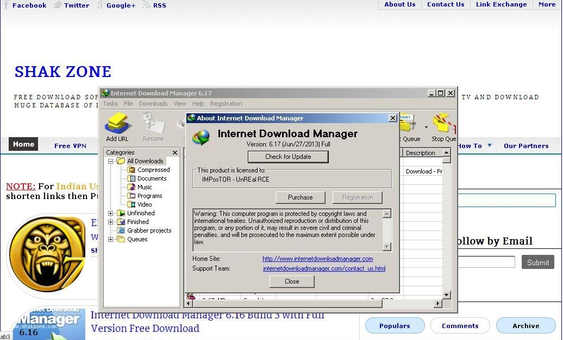Image resolution: width=563 pixels, height=340 pixels.
Task: Click the website search input box
Action: pyautogui.click(x=506, y=200)
